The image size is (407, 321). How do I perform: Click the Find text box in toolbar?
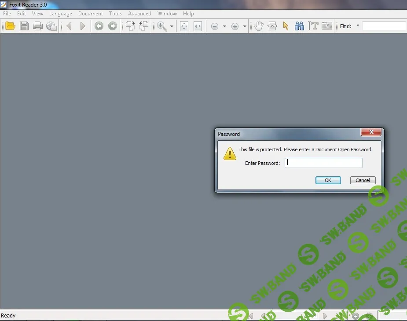(x=384, y=26)
